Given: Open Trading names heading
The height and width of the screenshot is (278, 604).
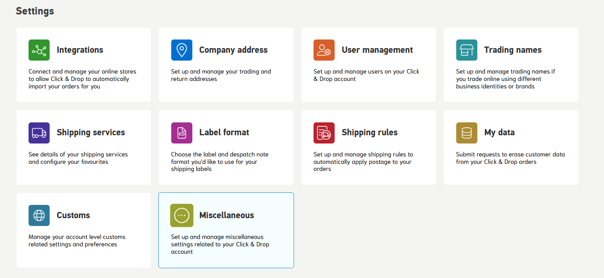Looking at the screenshot, I should 513,50.
